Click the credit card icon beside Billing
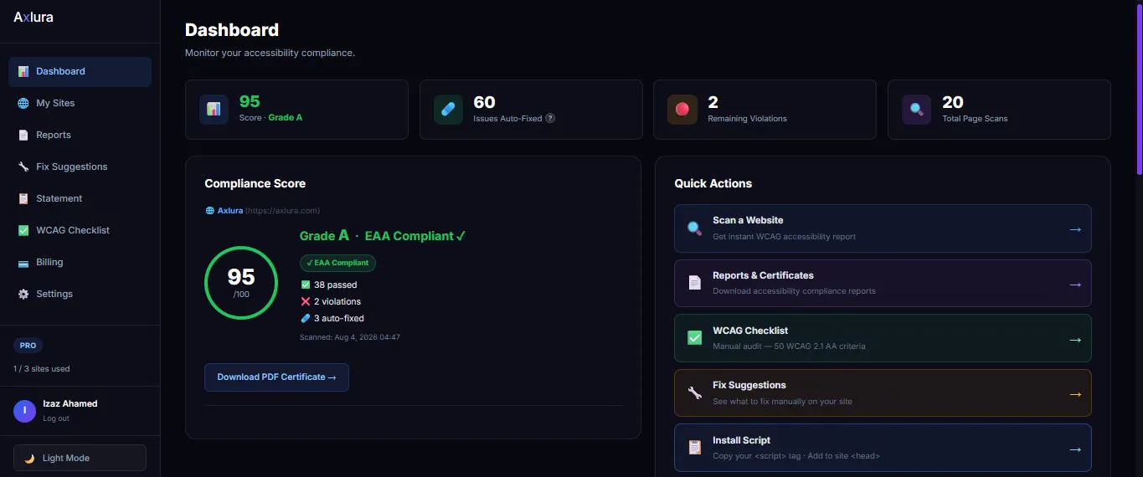This screenshot has width=1143, height=477. point(23,263)
